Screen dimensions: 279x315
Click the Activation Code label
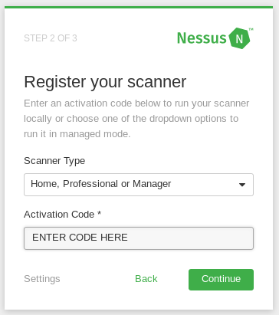pos(59,215)
